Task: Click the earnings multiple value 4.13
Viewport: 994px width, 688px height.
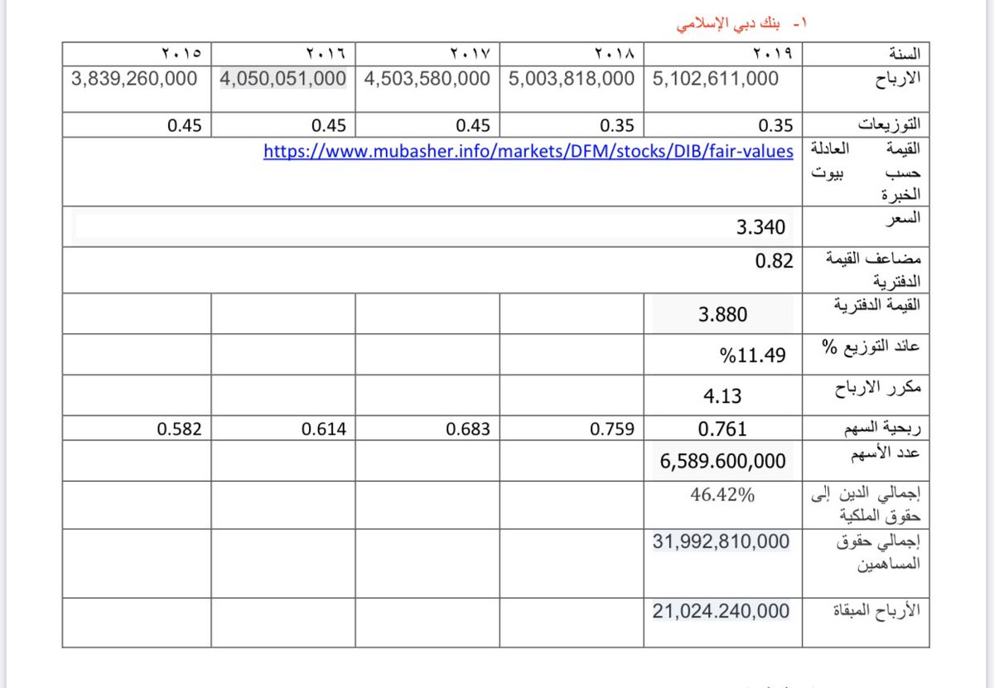Action: [x=722, y=396]
